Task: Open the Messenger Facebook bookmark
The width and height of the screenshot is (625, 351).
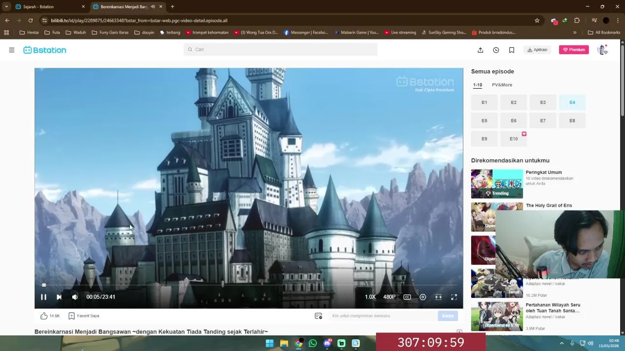Action: (x=306, y=33)
